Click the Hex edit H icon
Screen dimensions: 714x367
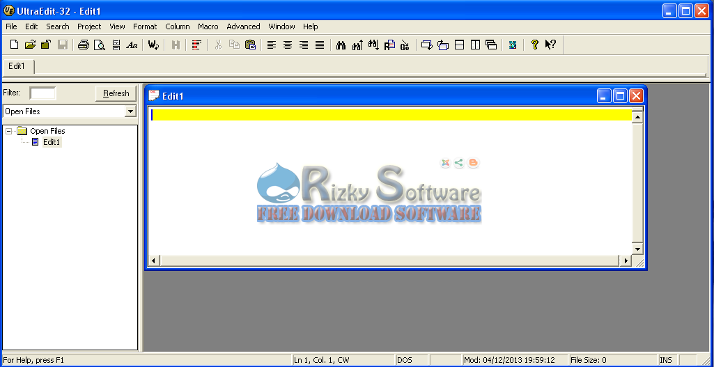(176, 45)
